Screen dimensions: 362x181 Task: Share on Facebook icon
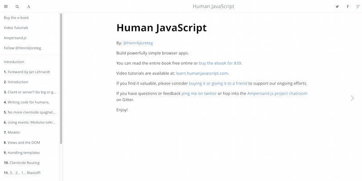[x=348, y=7]
